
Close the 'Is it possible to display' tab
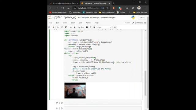pos(78,3)
